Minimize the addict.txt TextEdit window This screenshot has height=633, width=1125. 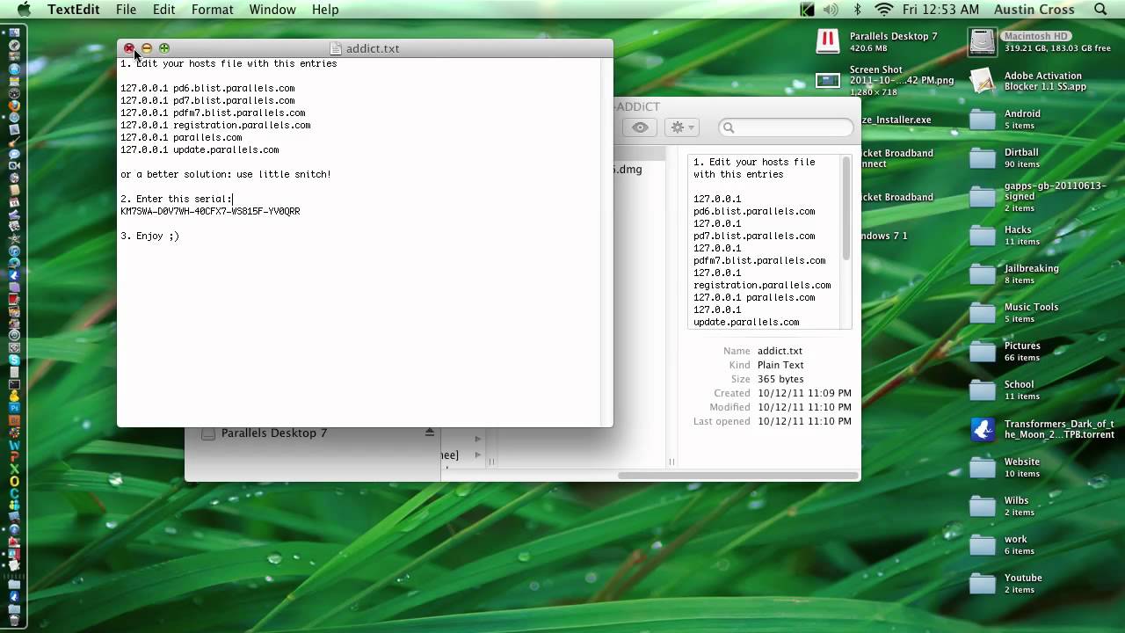coord(147,48)
